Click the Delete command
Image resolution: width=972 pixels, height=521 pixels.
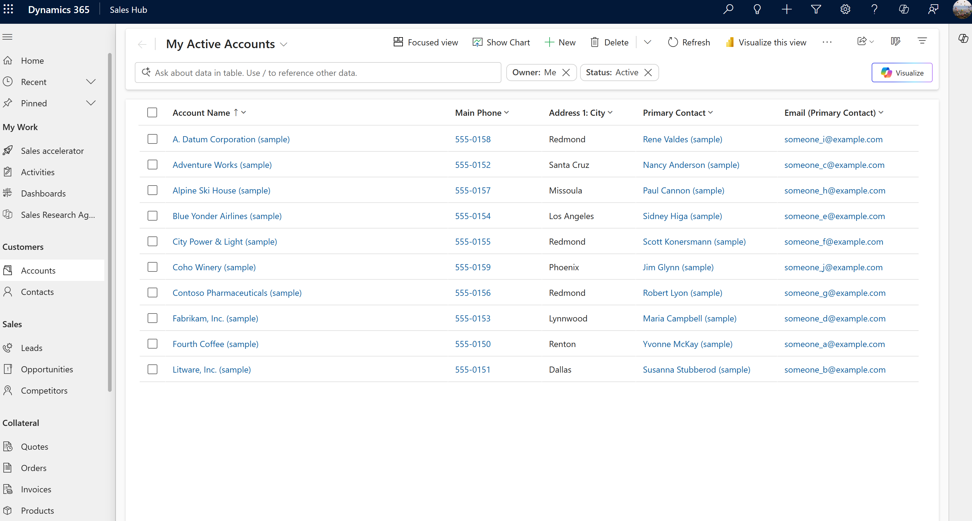pos(609,42)
